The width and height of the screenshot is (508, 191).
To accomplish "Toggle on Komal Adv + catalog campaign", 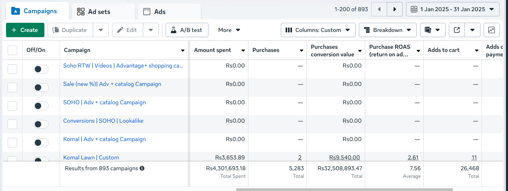I will pos(41,143).
